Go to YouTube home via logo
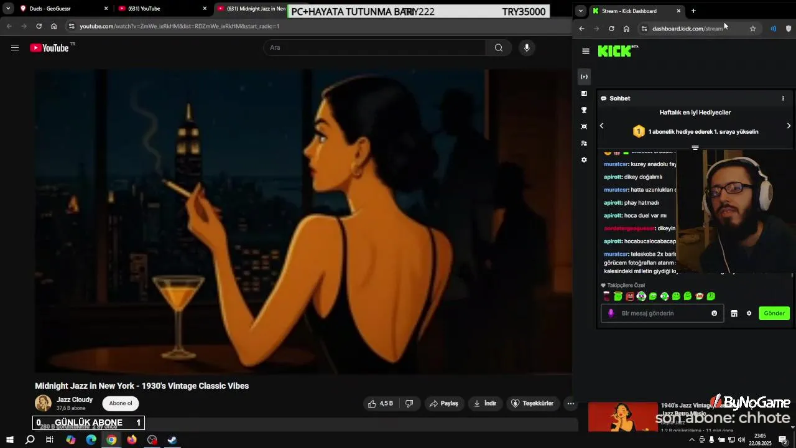Image resolution: width=796 pixels, height=448 pixels. tap(50, 48)
